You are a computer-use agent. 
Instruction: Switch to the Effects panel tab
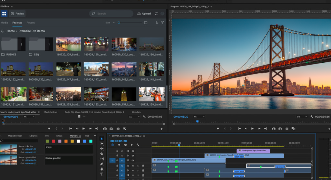tap(59, 136)
